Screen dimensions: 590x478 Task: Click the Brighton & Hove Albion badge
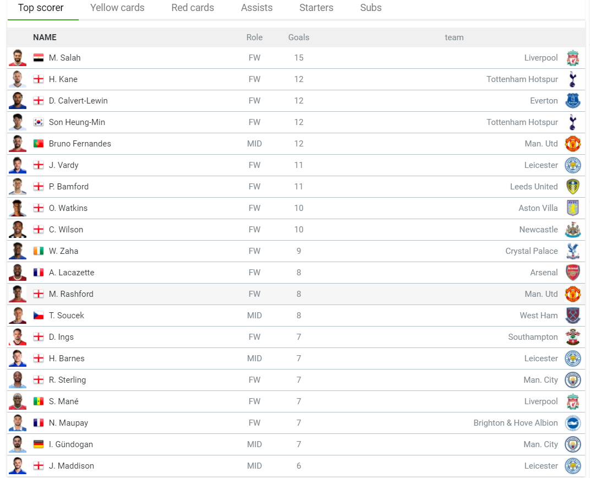point(573,423)
